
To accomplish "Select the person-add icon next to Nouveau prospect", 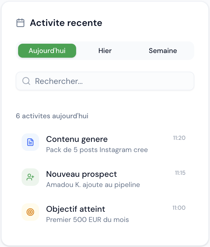I will coord(30,177).
